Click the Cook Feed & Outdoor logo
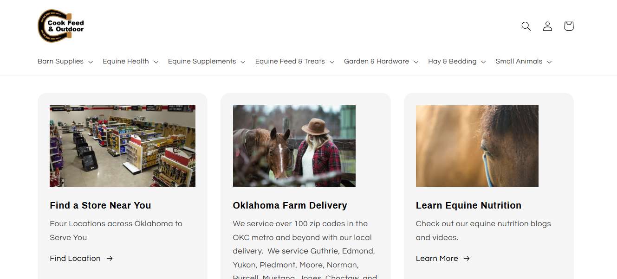The image size is (617, 279). pos(61,26)
